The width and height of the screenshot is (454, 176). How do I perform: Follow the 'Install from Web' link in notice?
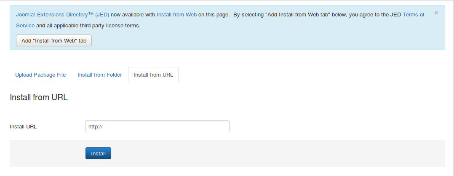tap(176, 14)
